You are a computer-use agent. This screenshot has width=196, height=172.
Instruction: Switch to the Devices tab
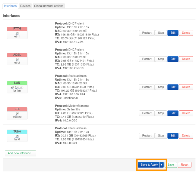[x=25, y=6]
